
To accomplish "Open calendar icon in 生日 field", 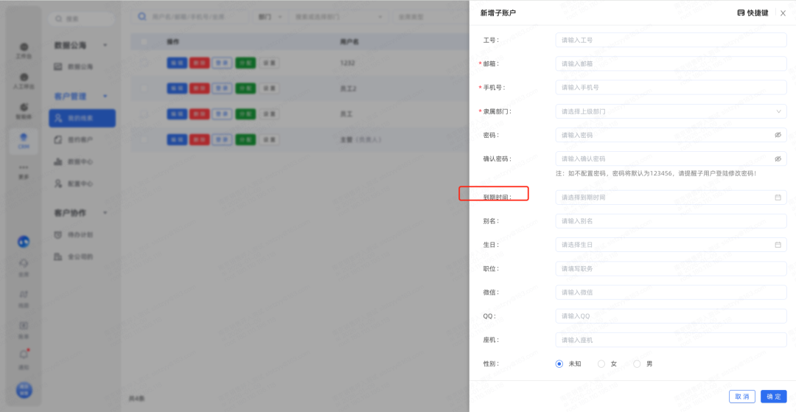I will (x=778, y=245).
